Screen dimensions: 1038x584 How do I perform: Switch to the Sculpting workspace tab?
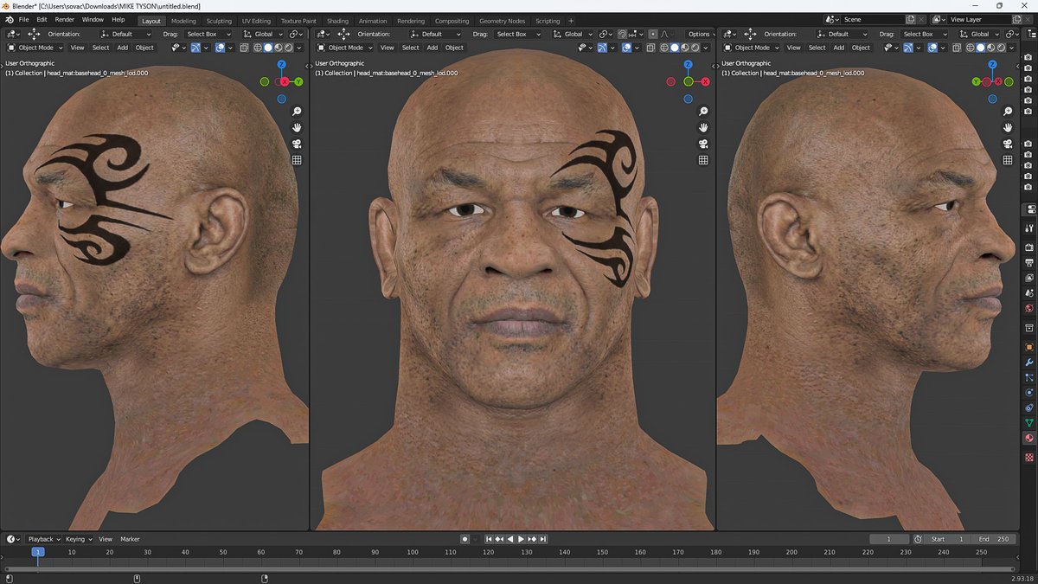(x=219, y=21)
